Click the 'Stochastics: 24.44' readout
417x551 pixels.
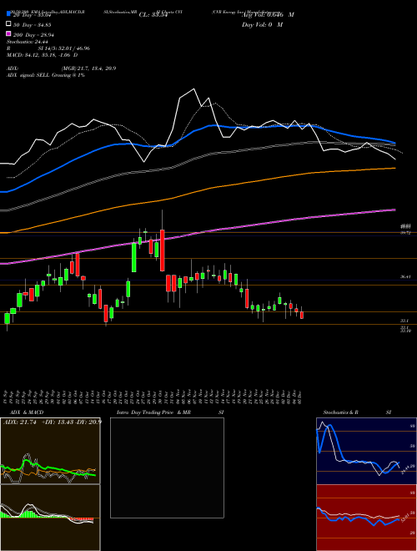(x=27, y=42)
